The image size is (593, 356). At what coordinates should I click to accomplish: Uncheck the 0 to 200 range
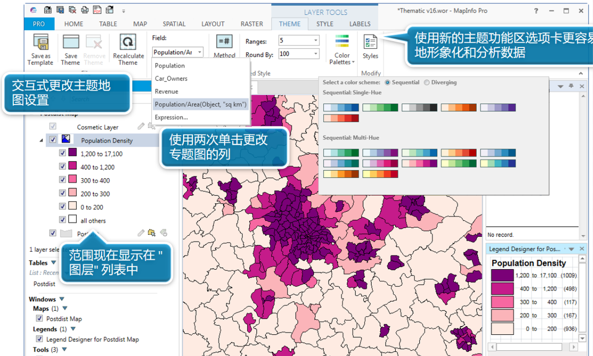tap(62, 207)
